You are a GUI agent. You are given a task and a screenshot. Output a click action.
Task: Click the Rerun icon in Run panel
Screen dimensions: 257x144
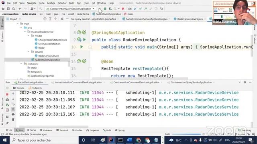(7, 88)
